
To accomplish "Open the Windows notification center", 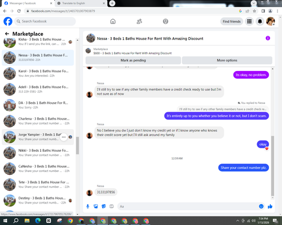I will tap(276, 220).
